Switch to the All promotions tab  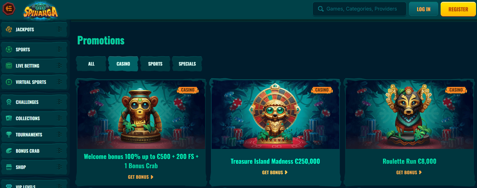(91, 64)
